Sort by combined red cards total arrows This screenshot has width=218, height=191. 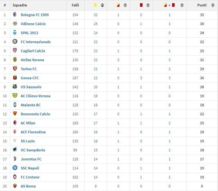coord(182,5)
